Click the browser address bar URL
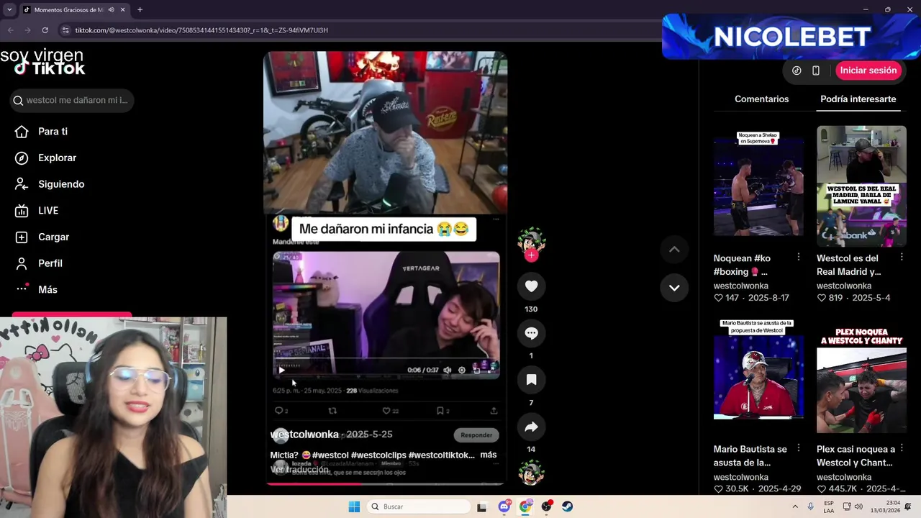 (x=201, y=30)
